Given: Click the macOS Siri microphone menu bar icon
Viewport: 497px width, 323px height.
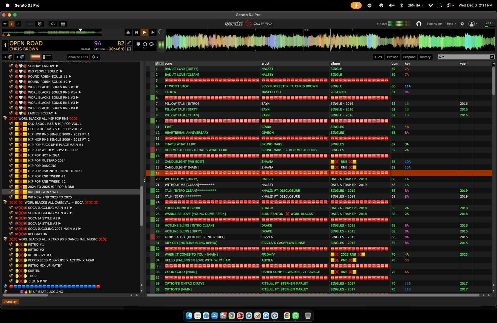Looking at the screenshot, I should (x=356, y=5).
